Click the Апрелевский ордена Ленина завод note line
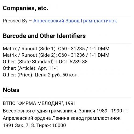Image resolution: width=134 pixels, height=134 pixels. tap(62, 118)
